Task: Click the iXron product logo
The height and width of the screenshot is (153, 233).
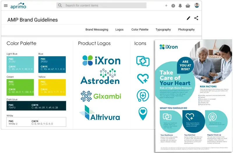Action: click(x=101, y=61)
